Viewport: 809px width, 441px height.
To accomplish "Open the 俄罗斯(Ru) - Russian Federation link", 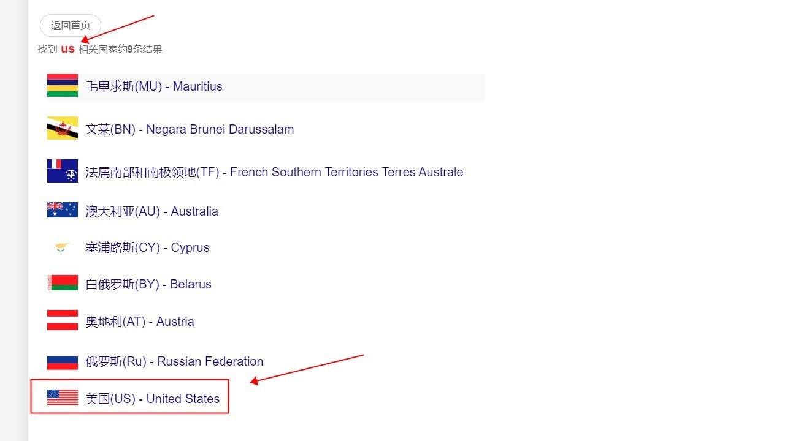I will [x=174, y=361].
